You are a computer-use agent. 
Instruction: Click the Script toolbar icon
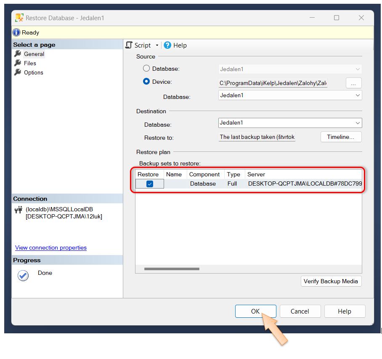point(129,45)
